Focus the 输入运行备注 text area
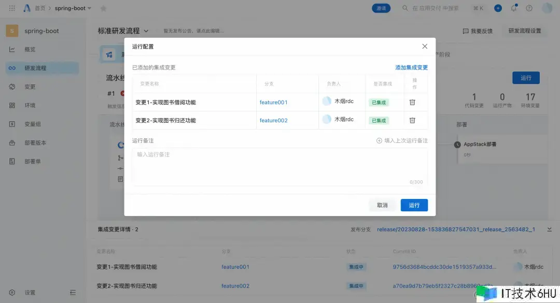This screenshot has width=560, height=303. click(x=280, y=166)
